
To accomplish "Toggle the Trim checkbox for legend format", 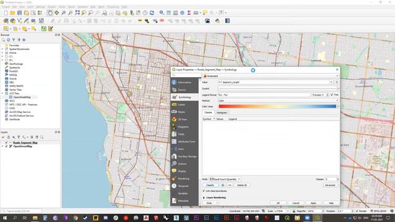I will (332, 94).
